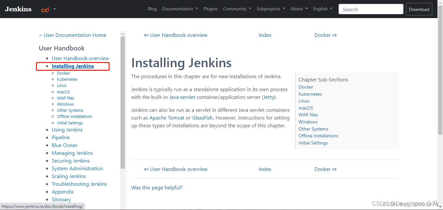This screenshot has width=443, height=210.
Task: Follow the Apache Tomcat link
Action: (x=167, y=118)
